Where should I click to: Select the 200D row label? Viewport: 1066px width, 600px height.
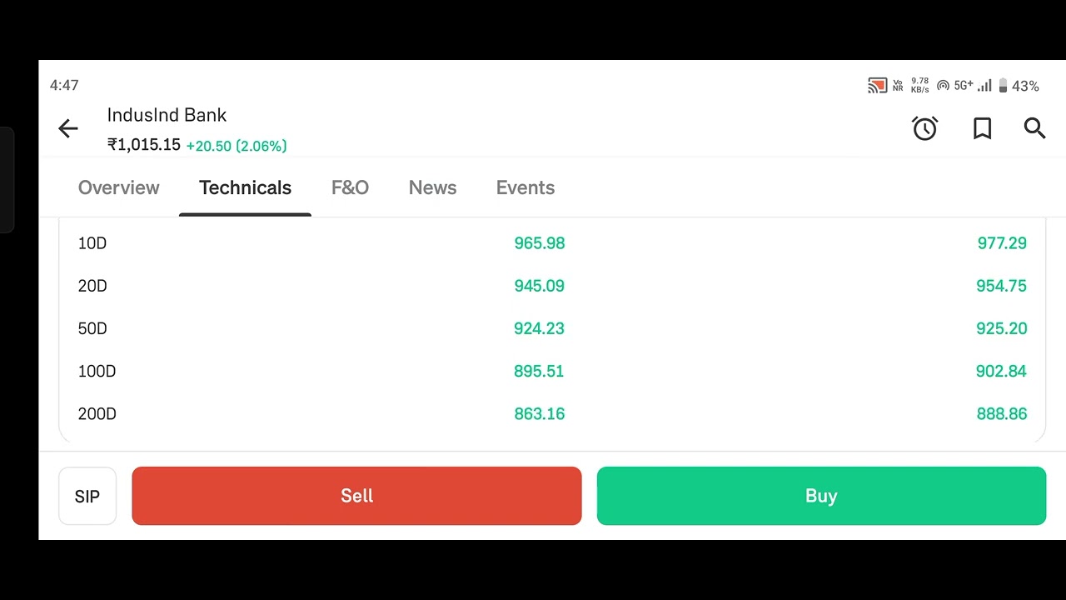tap(97, 413)
